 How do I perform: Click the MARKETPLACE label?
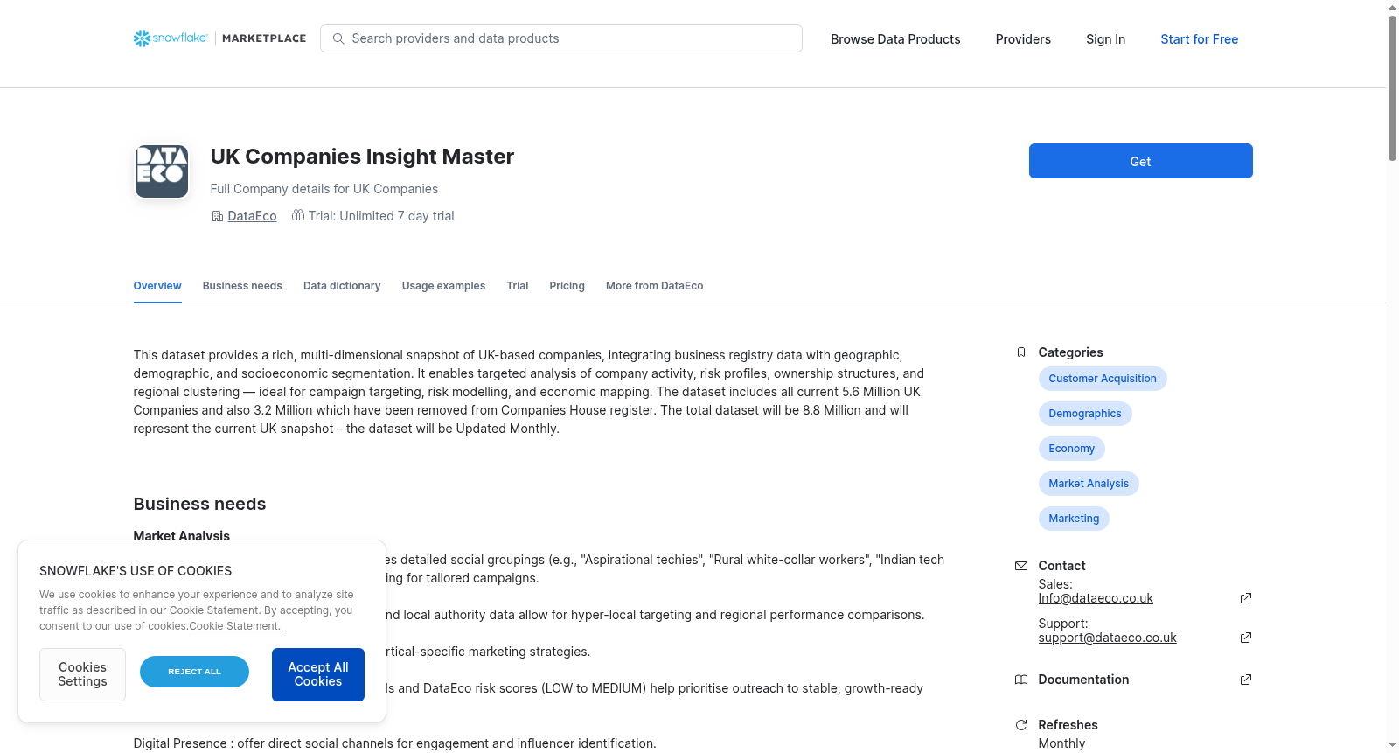pyautogui.click(x=264, y=38)
